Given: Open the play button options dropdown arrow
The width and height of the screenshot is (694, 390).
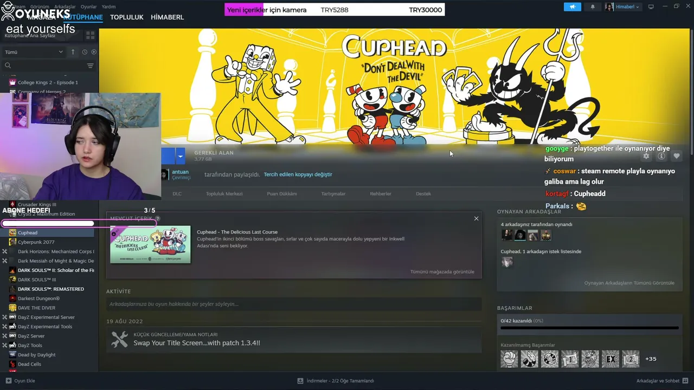Looking at the screenshot, I should click(181, 156).
